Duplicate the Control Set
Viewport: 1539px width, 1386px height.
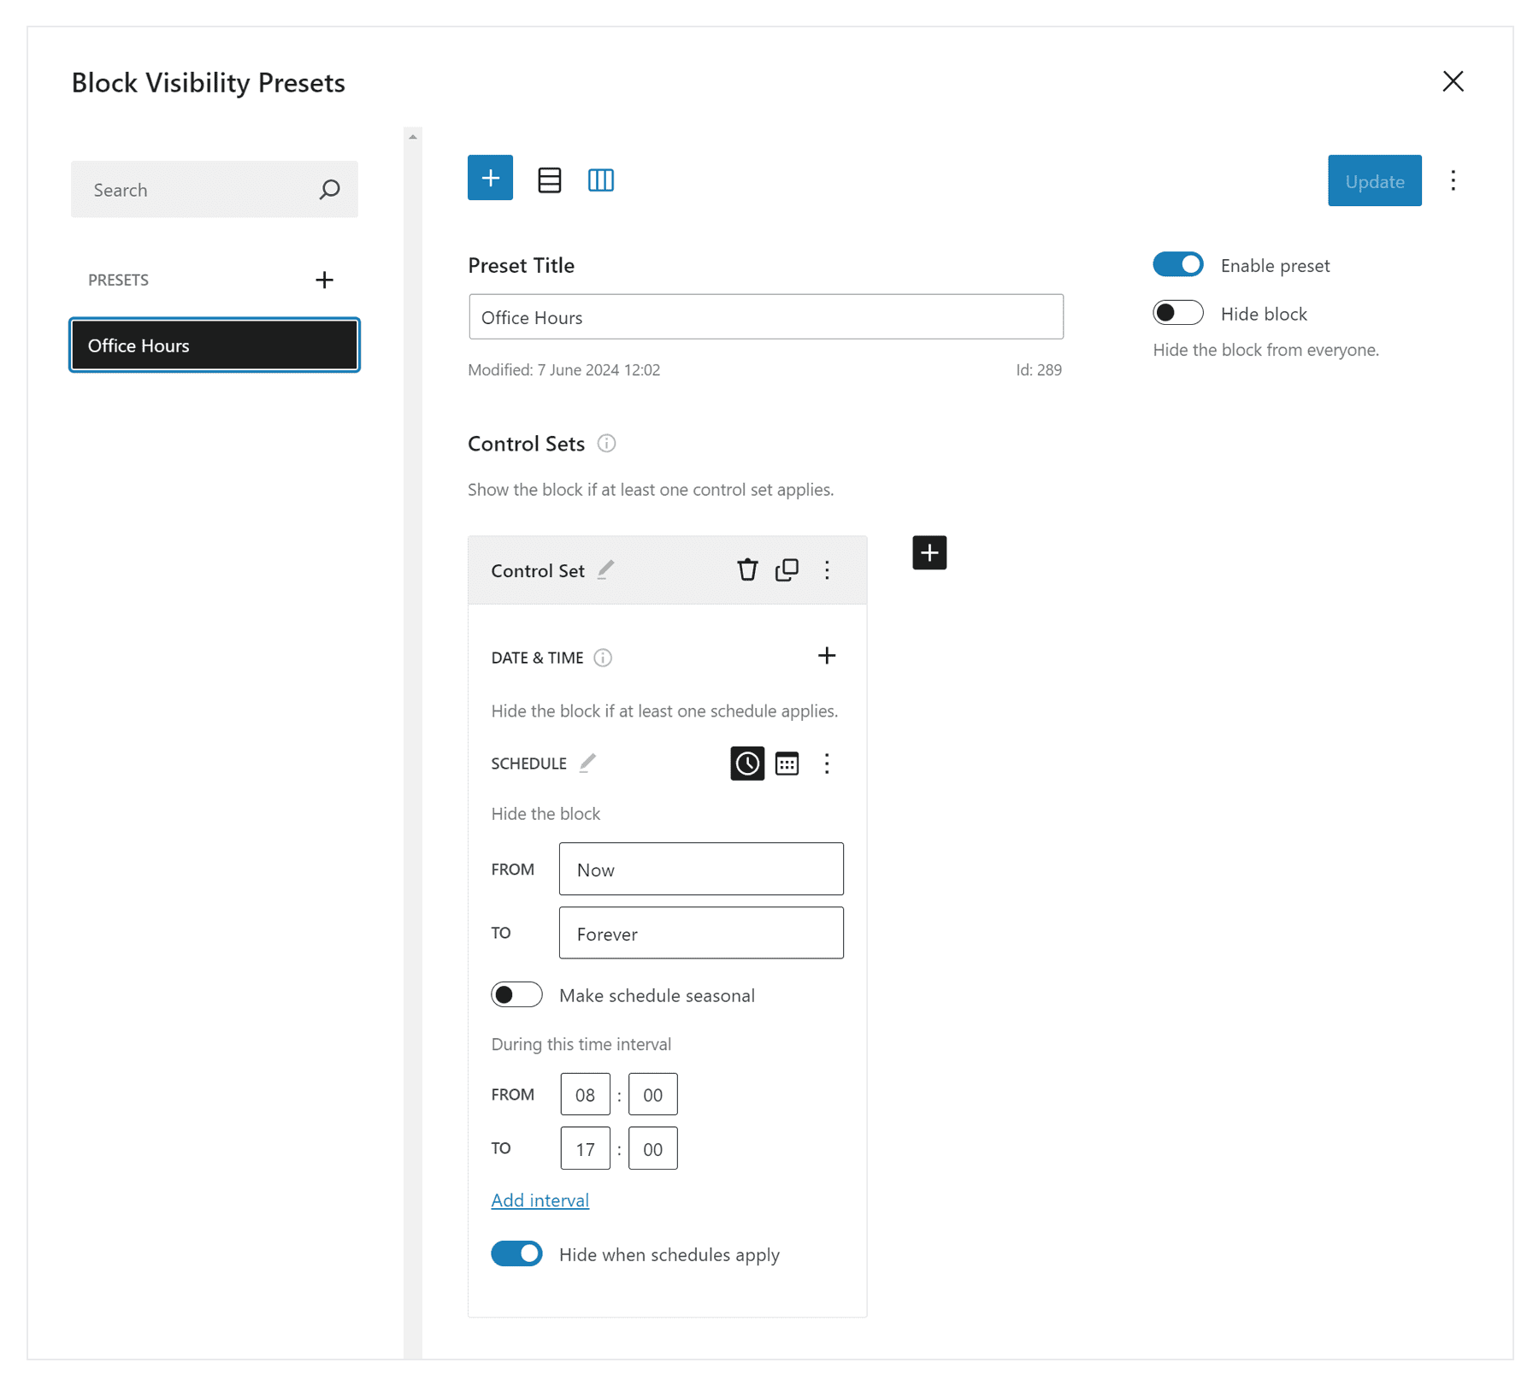click(787, 569)
